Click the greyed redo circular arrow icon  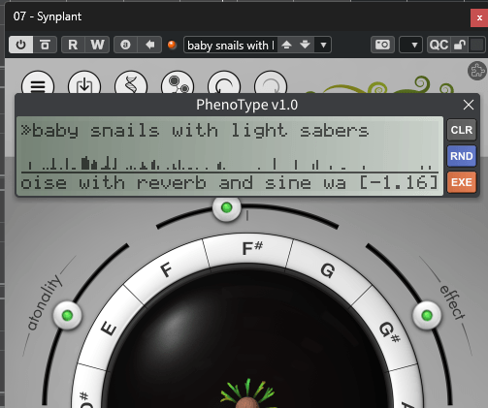tap(271, 85)
